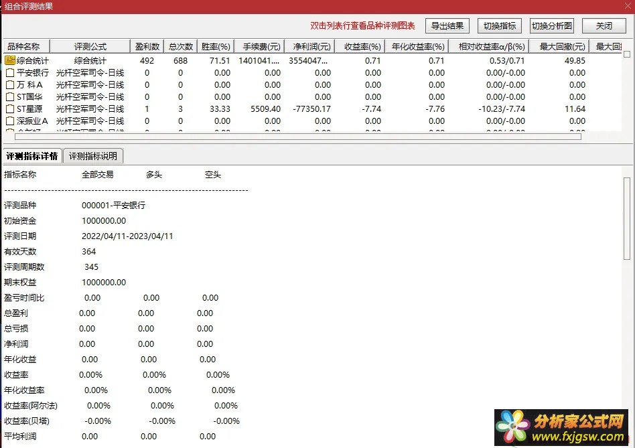Click the 切换分析图 button
Viewport: 635px width, 448px height.
point(551,26)
